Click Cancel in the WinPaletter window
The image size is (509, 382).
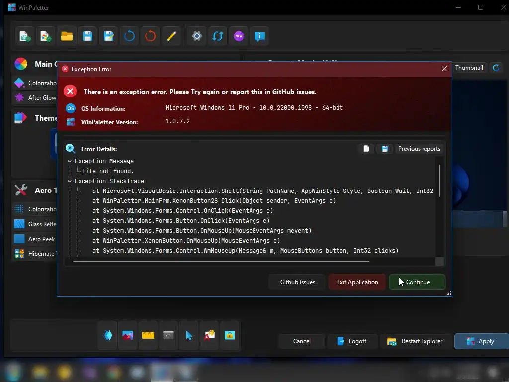point(302,341)
